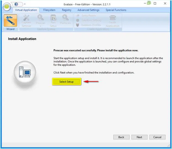Click the 'Prescan was executed successfully' text

(96, 50)
